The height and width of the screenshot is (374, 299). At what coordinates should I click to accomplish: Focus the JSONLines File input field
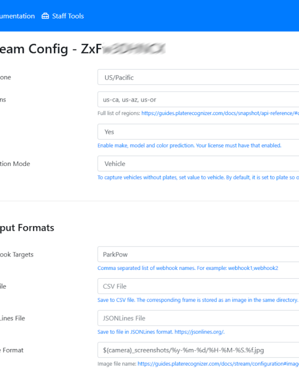(x=198, y=318)
